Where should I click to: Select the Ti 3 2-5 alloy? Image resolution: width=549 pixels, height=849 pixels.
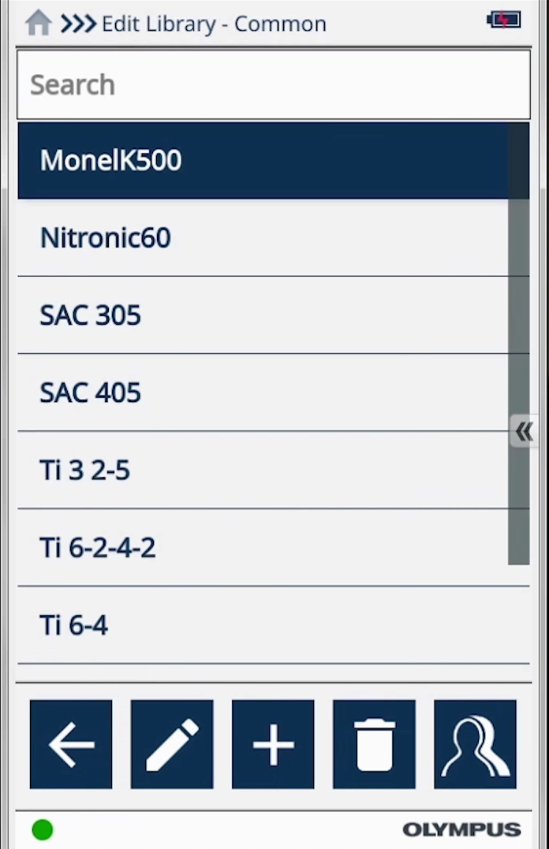click(x=260, y=470)
